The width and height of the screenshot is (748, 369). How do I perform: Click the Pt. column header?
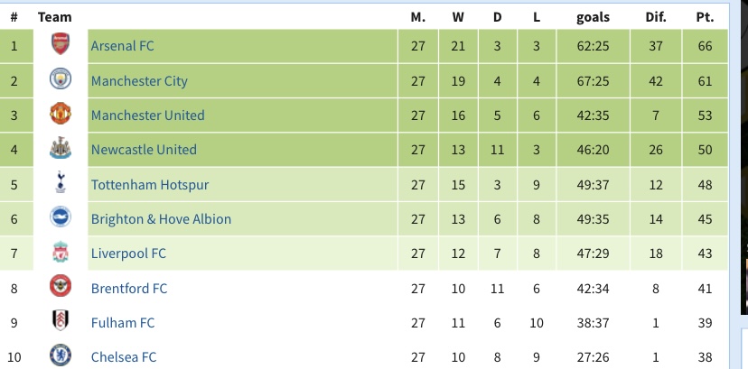[705, 17]
